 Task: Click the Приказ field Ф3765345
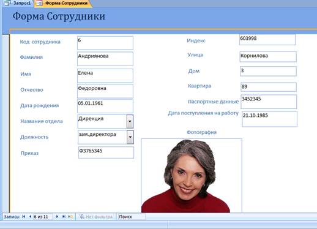(106, 152)
